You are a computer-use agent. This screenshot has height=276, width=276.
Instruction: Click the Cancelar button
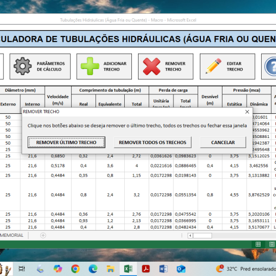[x=223, y=142]
